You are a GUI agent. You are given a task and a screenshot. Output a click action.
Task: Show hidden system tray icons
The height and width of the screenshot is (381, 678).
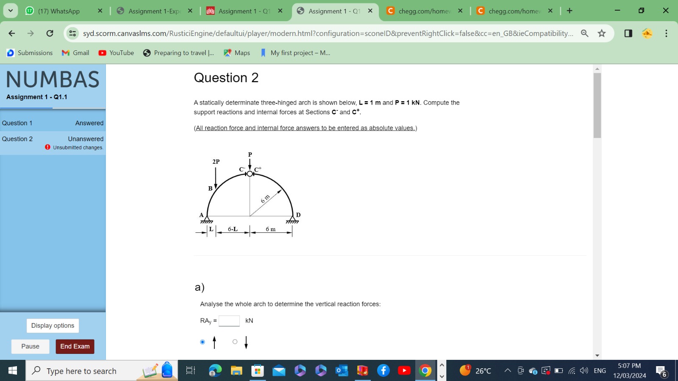click(x=507, y=371)
